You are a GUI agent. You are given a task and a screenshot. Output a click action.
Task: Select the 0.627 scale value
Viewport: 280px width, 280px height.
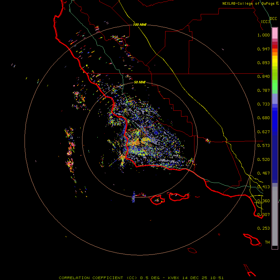(264, 132)
